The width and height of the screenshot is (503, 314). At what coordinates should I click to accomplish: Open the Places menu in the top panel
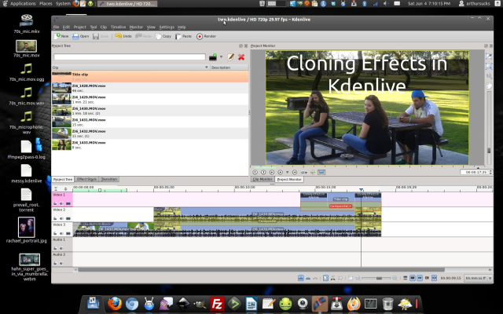tap(46, 3)
